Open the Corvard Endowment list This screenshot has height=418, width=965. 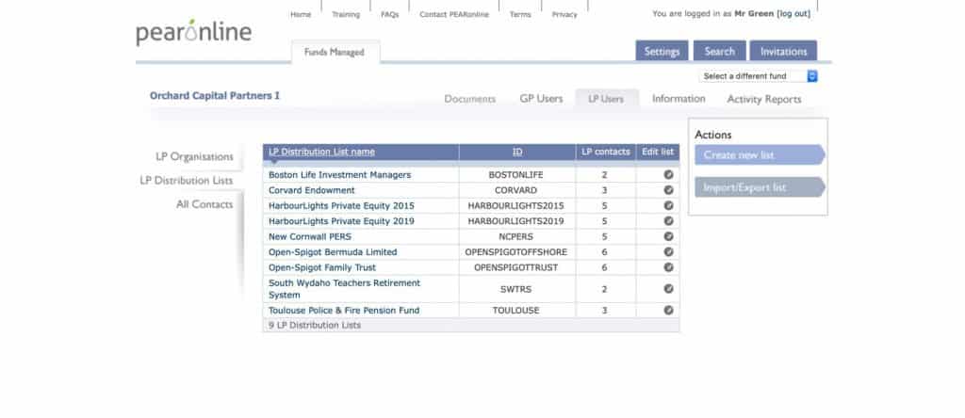tap(311, 190)
